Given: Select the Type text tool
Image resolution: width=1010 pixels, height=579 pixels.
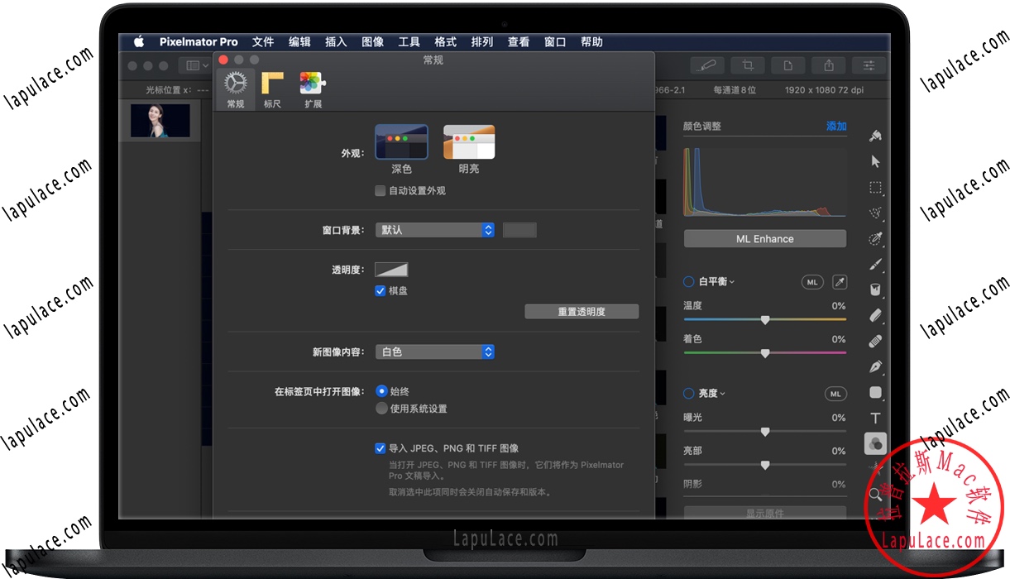Looking at the screenshot, I should coord(875,418).
